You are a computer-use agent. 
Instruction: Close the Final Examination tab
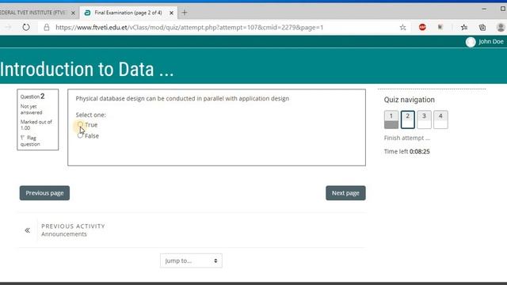tap(171, 13)
